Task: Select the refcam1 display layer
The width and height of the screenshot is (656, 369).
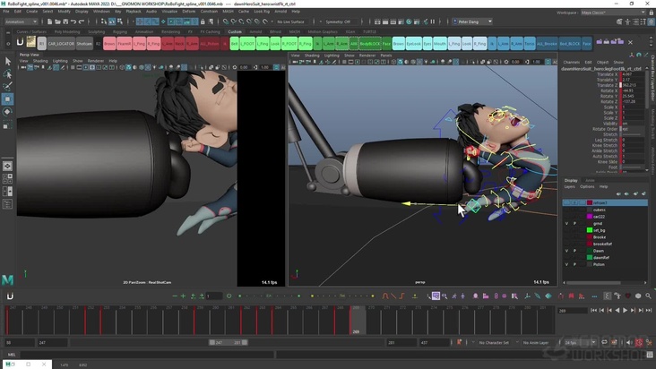Action: tap(601, 202)
